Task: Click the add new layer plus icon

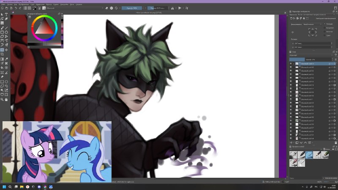Action: [x=291, y=143]
